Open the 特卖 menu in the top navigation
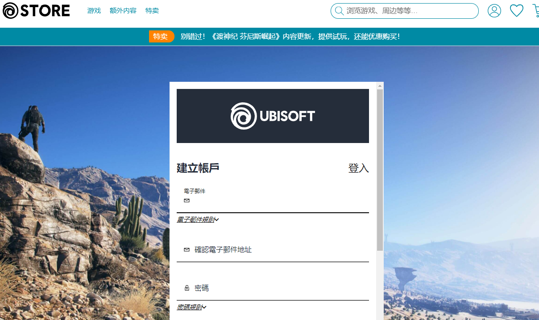The height and width of the screenshot is (320, 539). [152, 11]
